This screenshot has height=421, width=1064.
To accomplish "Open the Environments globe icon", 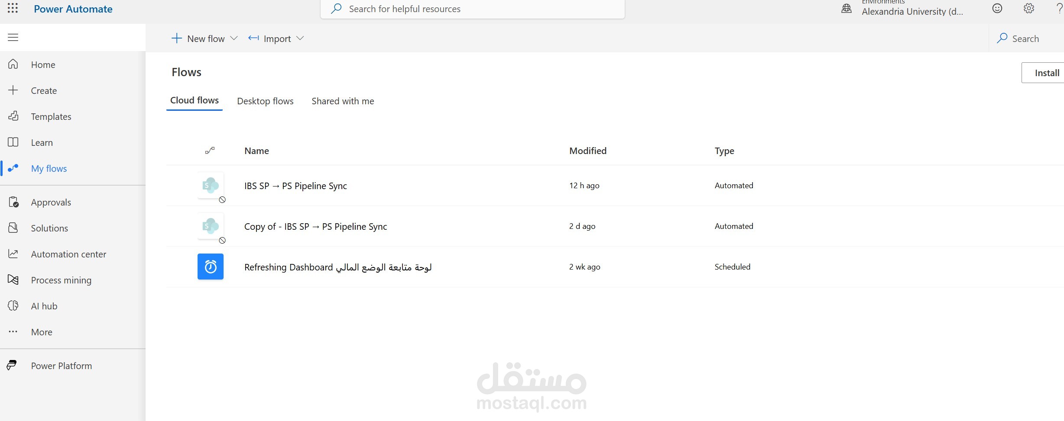I will pyautogui.click(x=846, y=9).
